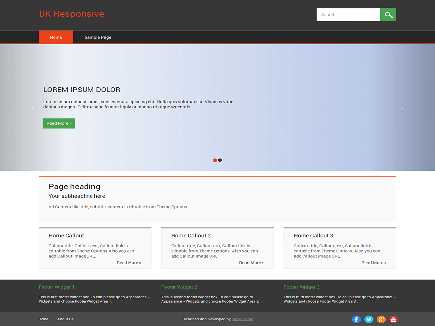
Task: Click the DK Responsive site logo
Action: (x=72, y=14)
